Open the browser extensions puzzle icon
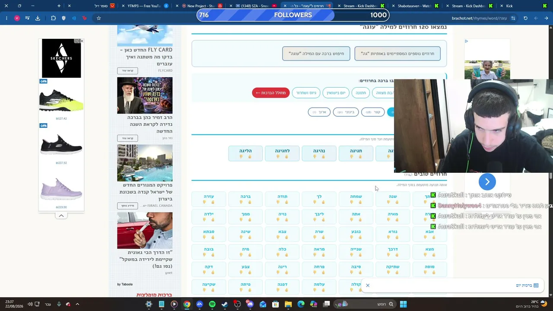 click(53, 18)
